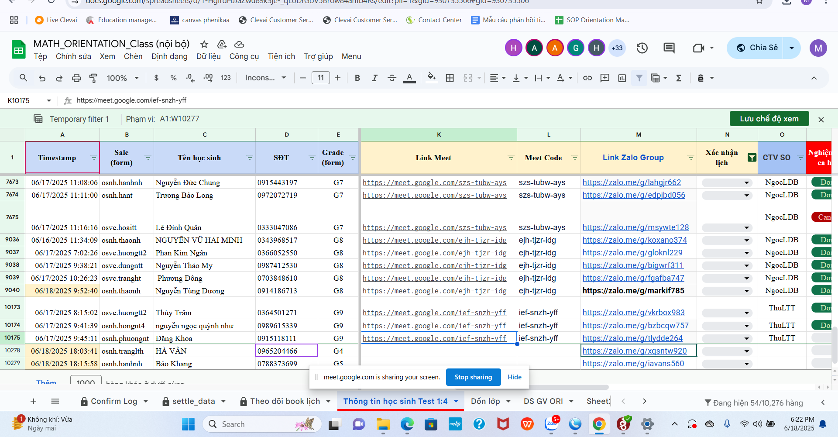Click the functions sigma icon
This screenshot has width=838, height=437.
pyautogui.click(x=679, y=78)
